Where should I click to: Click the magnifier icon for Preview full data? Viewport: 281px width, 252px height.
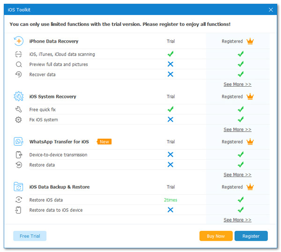tap(19, 64)
